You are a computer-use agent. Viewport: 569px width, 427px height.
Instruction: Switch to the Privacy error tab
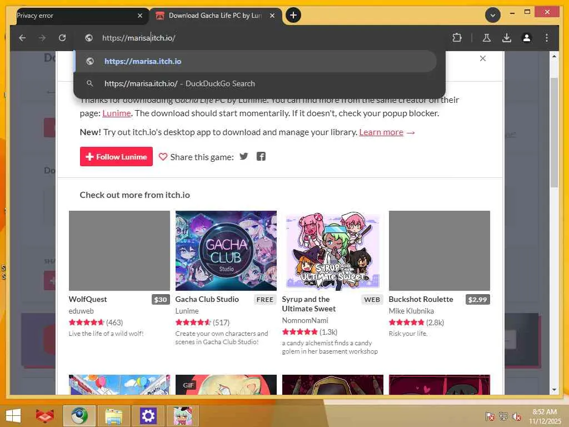click(76, 16)
